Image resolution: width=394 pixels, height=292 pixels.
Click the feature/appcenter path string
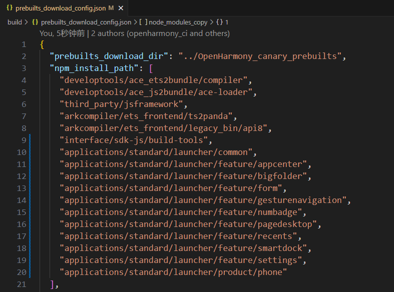pyautogui.click(x=183, y=164)
